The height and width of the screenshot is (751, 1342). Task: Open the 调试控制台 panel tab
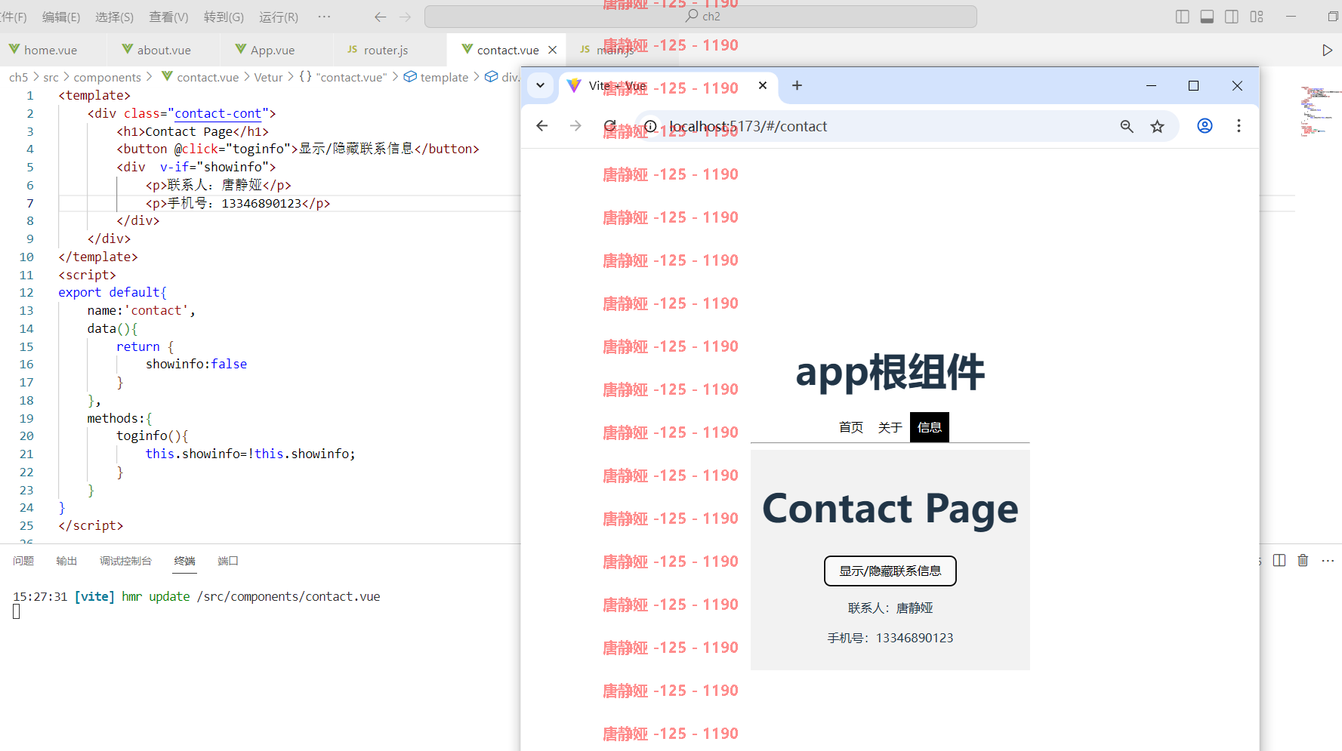pos(125,561)
